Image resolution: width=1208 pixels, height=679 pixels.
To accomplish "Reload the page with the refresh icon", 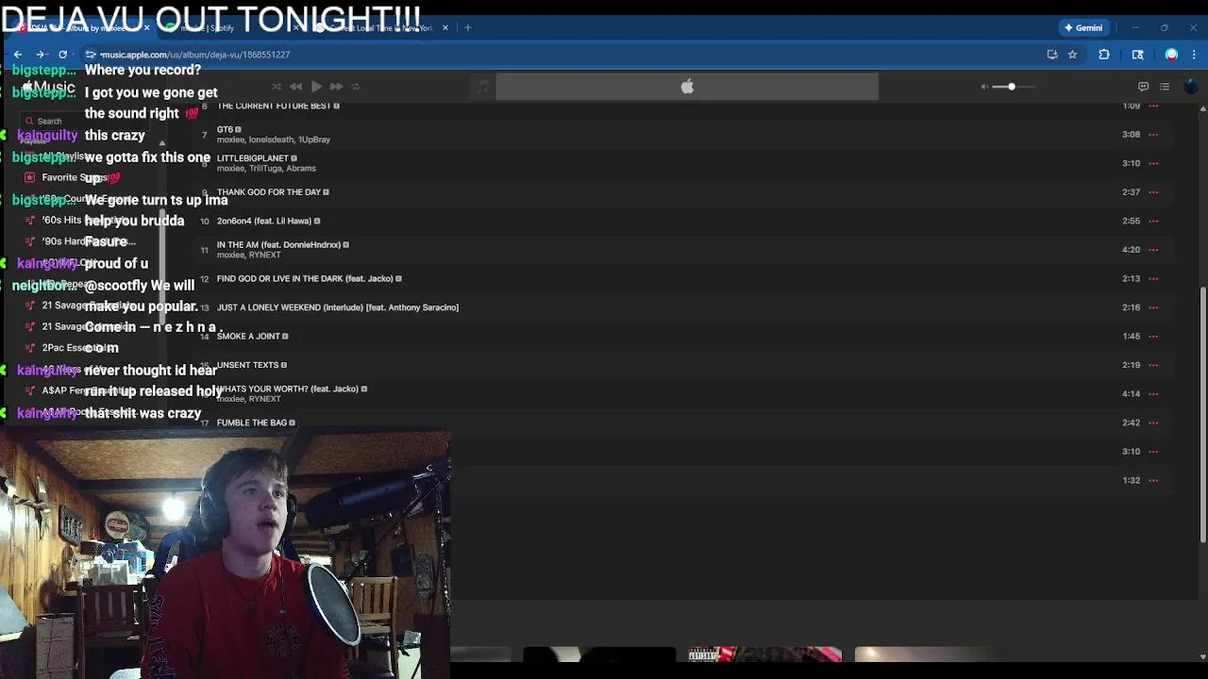I will pos(62,55).
